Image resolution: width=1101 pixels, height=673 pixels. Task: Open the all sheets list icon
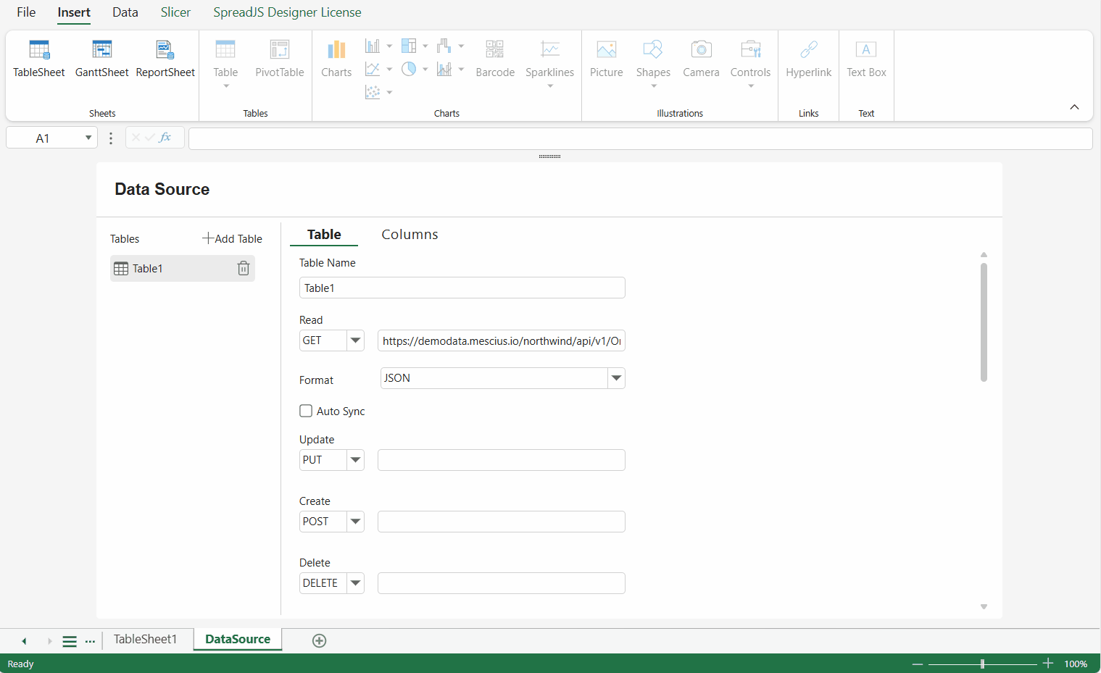tap(70, 641)
